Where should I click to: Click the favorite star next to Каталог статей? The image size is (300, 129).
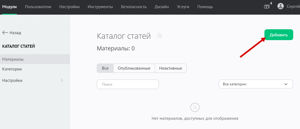pyautogui.click(x=160, y=36)
